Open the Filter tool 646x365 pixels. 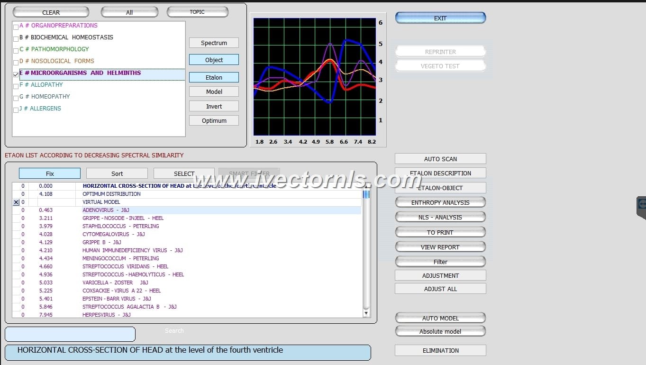coord(440,261)
